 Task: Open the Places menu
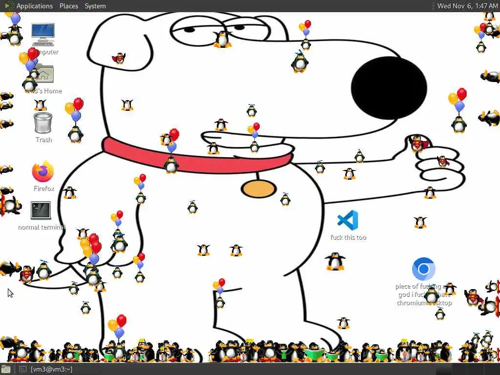68,6
